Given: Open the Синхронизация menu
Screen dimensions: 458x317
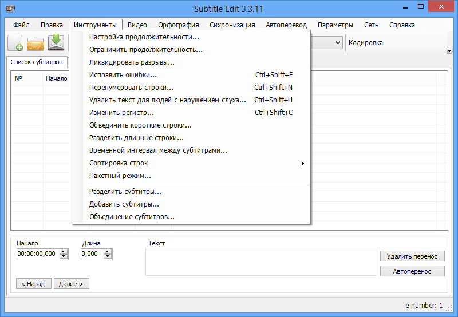Looking at the screenshot, I should 232,25.
